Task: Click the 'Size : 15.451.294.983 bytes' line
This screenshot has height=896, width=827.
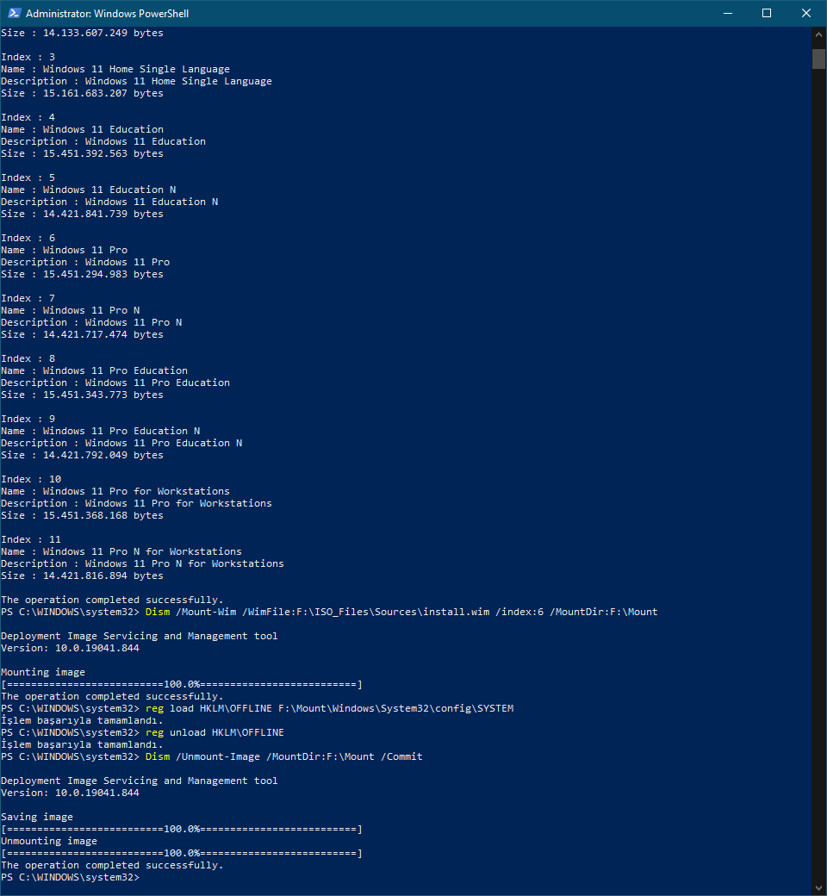Action: [x=83, y=274]
